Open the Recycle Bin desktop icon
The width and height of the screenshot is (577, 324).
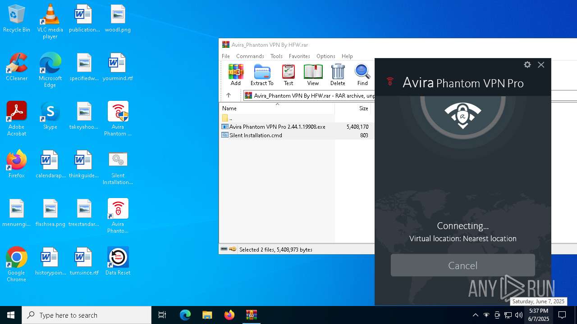click(x=17, y=18)
